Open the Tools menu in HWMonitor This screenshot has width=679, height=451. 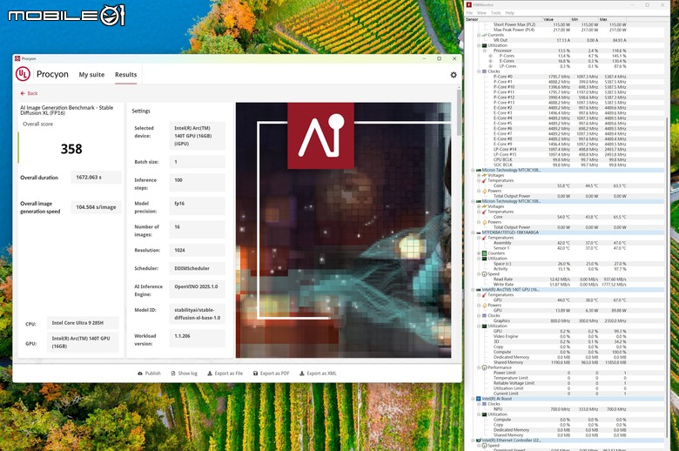tap(496, 13)
